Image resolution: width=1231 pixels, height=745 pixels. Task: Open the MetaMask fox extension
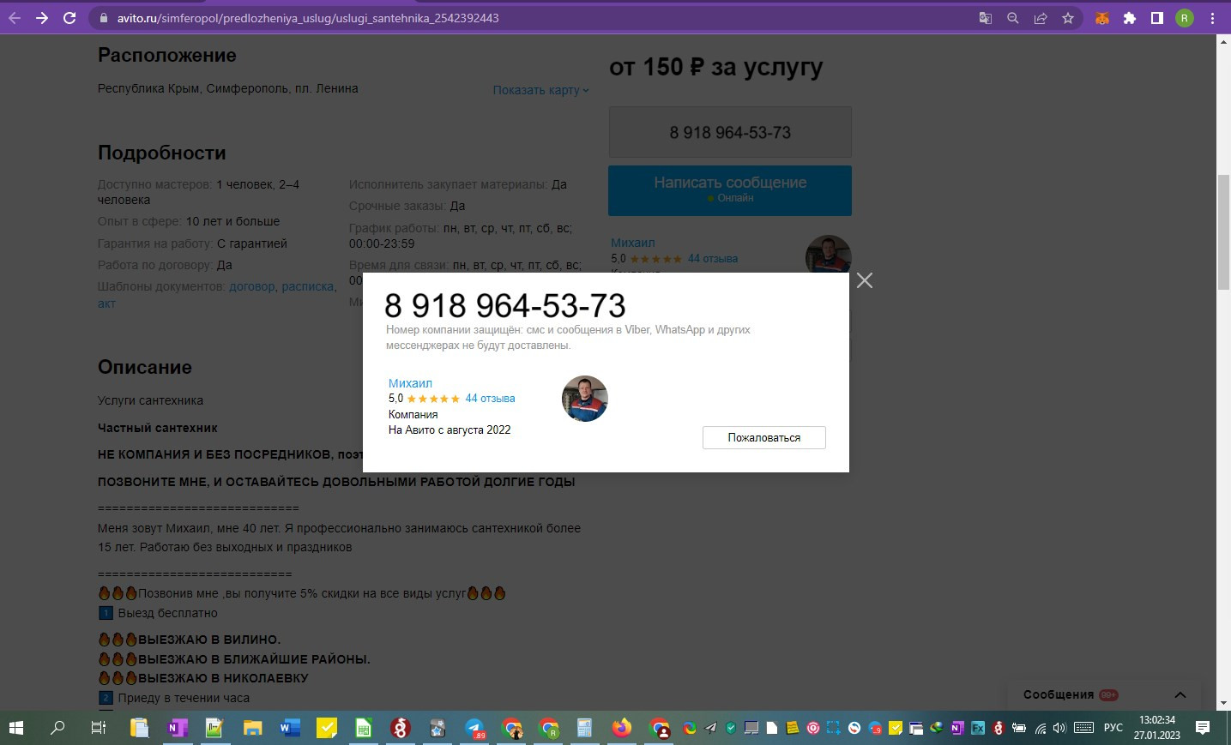click(1102, 17)
